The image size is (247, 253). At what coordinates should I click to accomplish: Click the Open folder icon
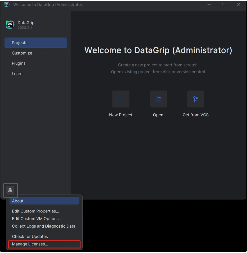pyautogui.click(x=158, y=99)
